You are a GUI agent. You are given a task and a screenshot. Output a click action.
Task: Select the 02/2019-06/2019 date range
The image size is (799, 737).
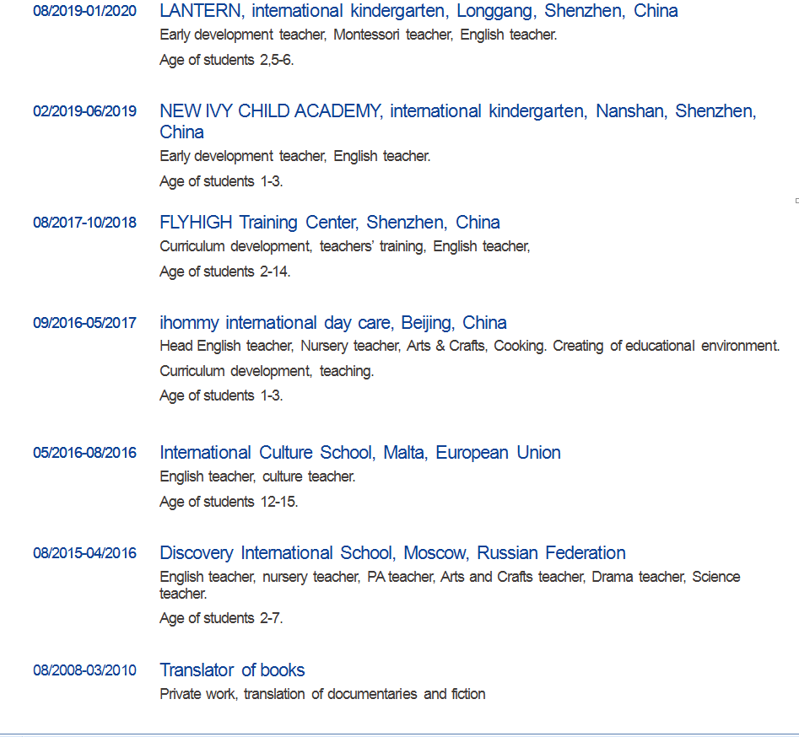click(x=84, y=111)
